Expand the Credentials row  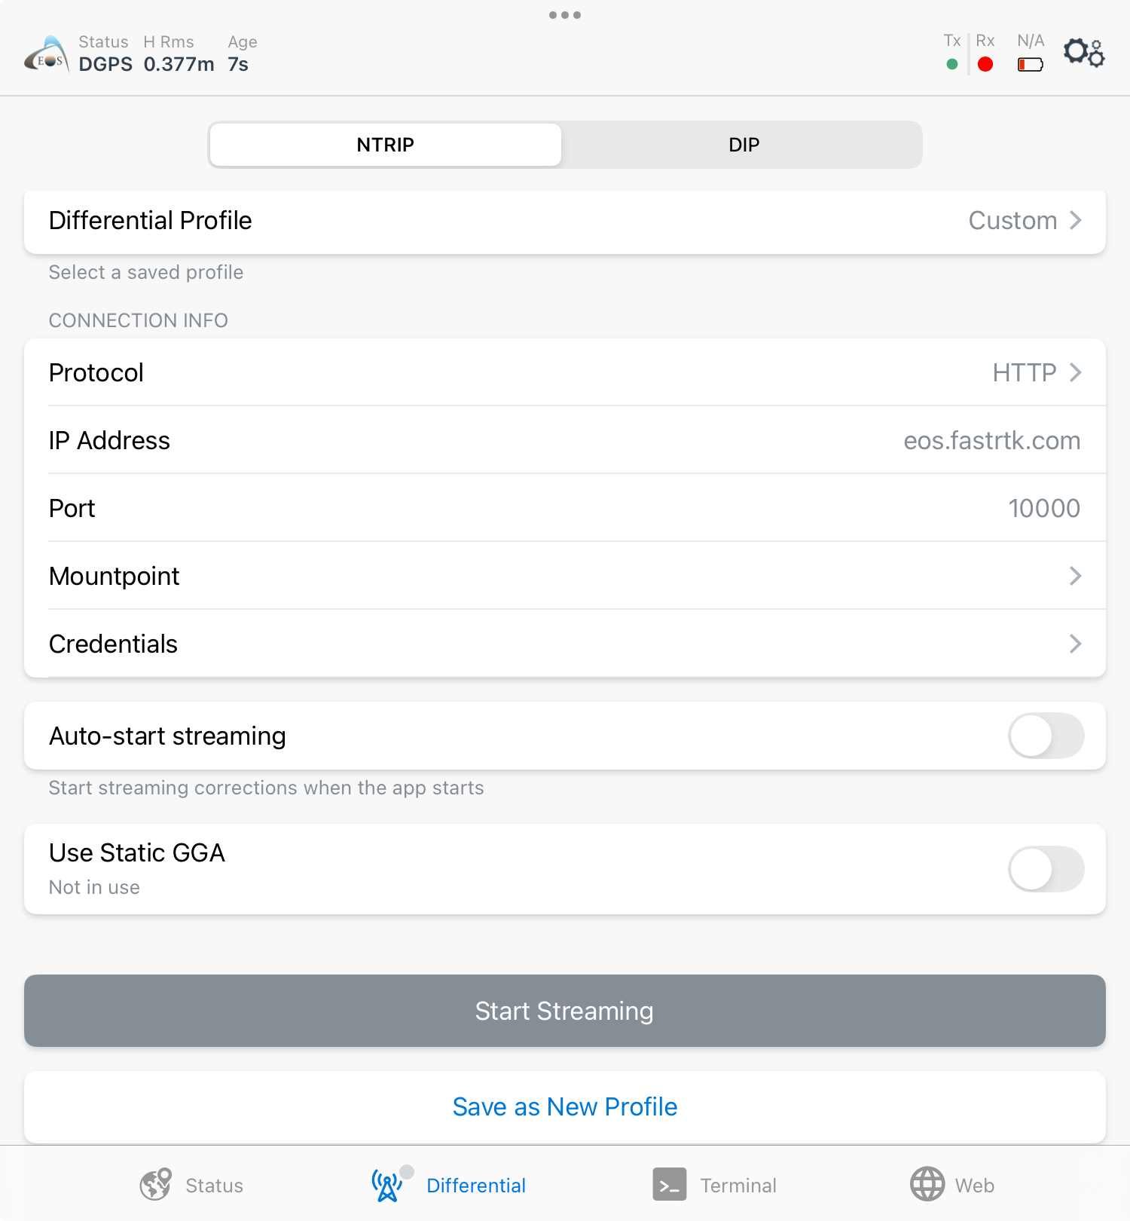pyautogui.click(x=565, y=644)
